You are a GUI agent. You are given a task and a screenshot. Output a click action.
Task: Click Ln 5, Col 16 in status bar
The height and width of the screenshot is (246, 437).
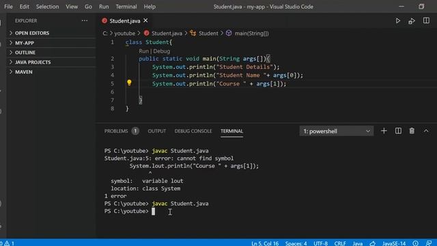(x=265, y=243)
